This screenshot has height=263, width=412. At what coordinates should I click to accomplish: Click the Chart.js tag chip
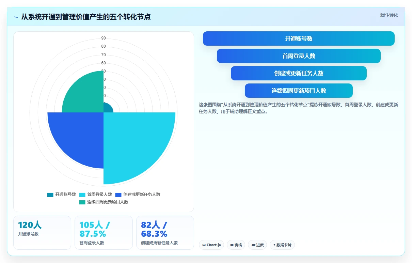211,245
